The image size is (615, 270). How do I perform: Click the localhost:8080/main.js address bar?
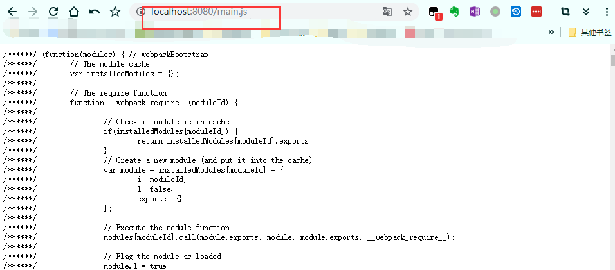(257, 12)
